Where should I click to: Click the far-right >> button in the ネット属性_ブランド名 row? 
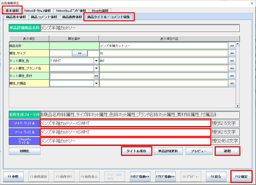[x=232, y=68]
